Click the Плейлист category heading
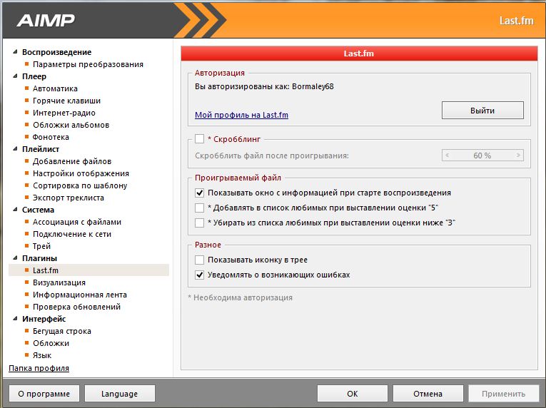Image resolution: width=546 pixels, height=408 pixels. [x=41, y=149]
